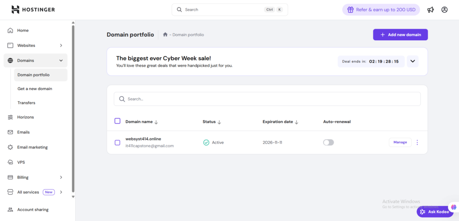459x221 pixels.
Task: Click Manage for websyst414.online
Action: pos(400,142)
